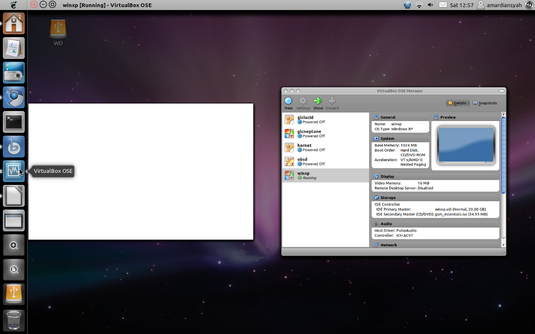This screenshot has width=535, height=334.
Task: Click the details scrollbar up arrow
Action: [x=503, y=114]
